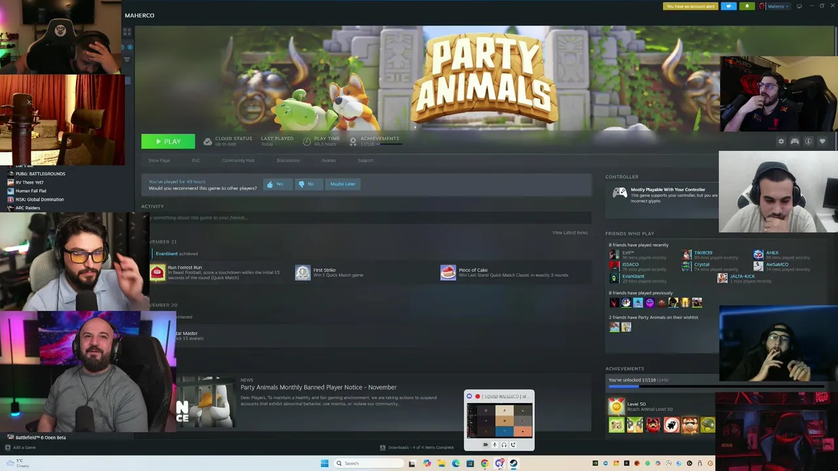Screen dimensions: 838x471
Task: Show game info icon
Action: point(809,141)
